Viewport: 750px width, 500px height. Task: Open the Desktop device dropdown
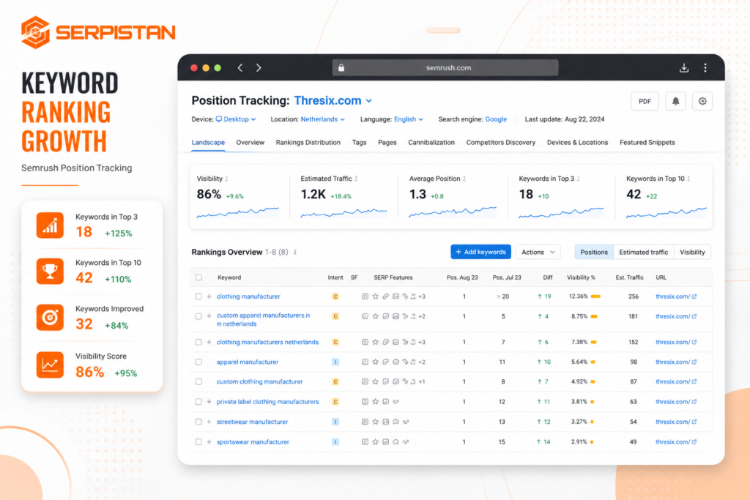[x=236, y=119]
